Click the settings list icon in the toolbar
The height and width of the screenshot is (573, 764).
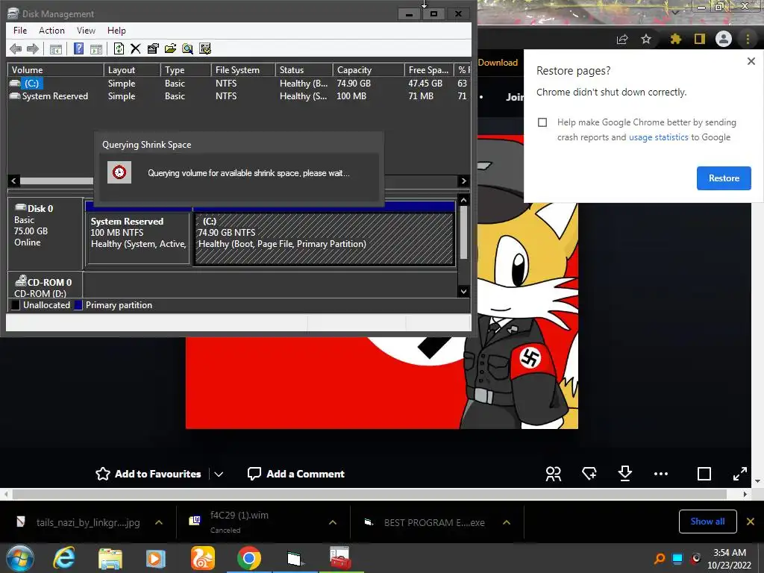[205, 48]
